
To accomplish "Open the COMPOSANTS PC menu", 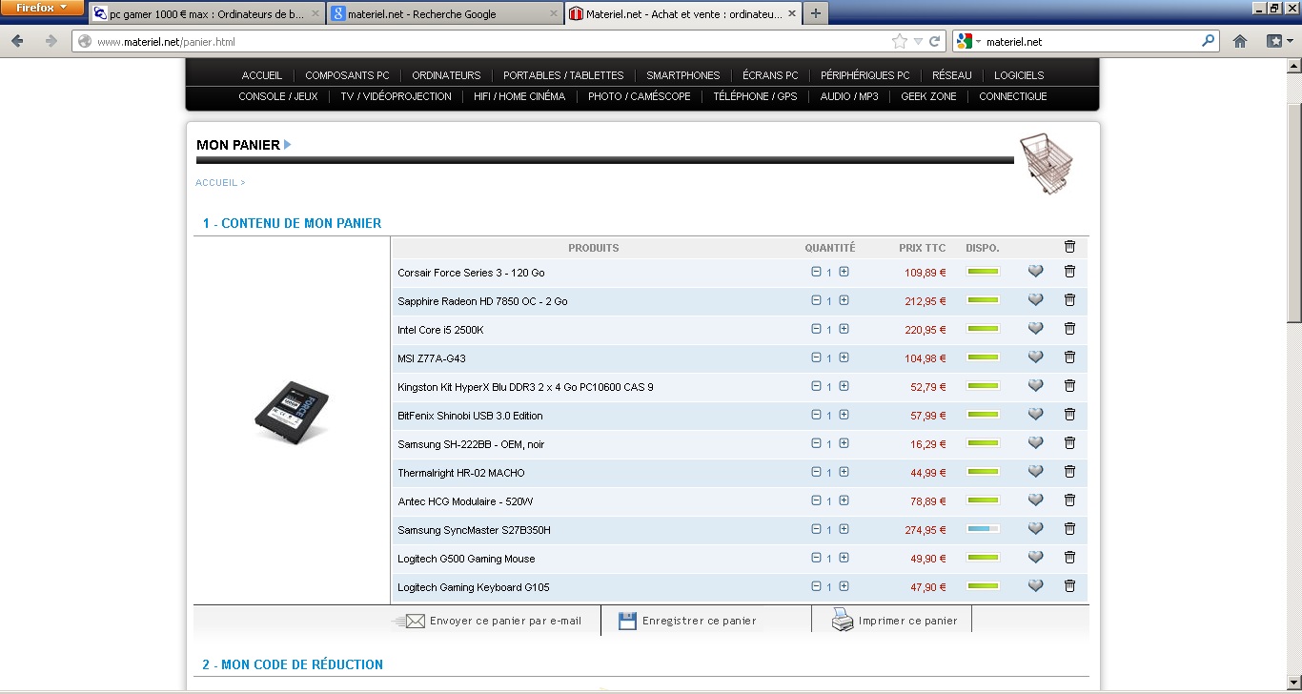I will [347, 75].
